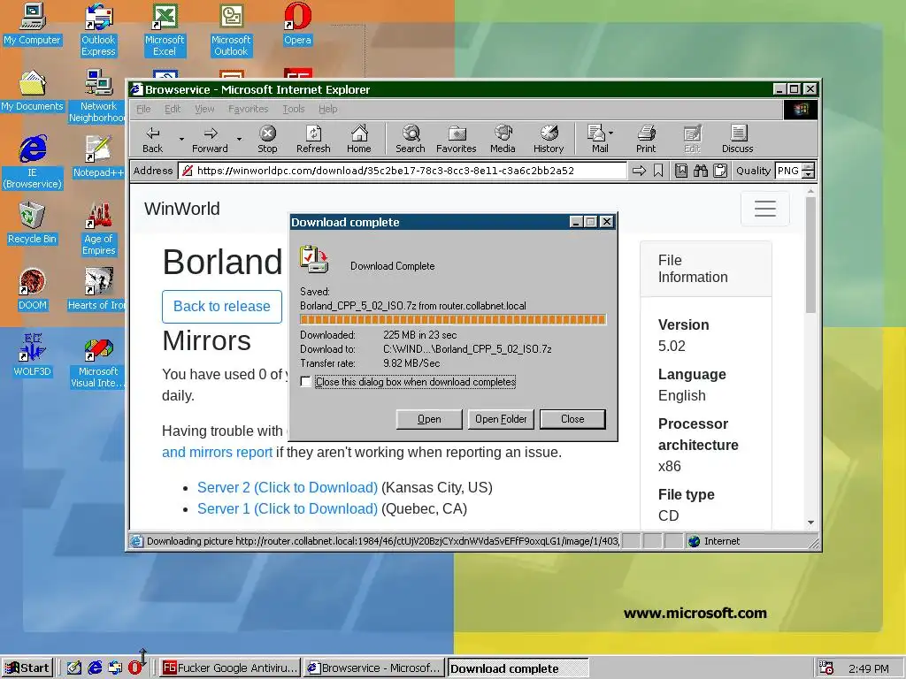906x679 pixels.
Task: Switch to Browservice taskbar button
Action: [x=374, y=668]
